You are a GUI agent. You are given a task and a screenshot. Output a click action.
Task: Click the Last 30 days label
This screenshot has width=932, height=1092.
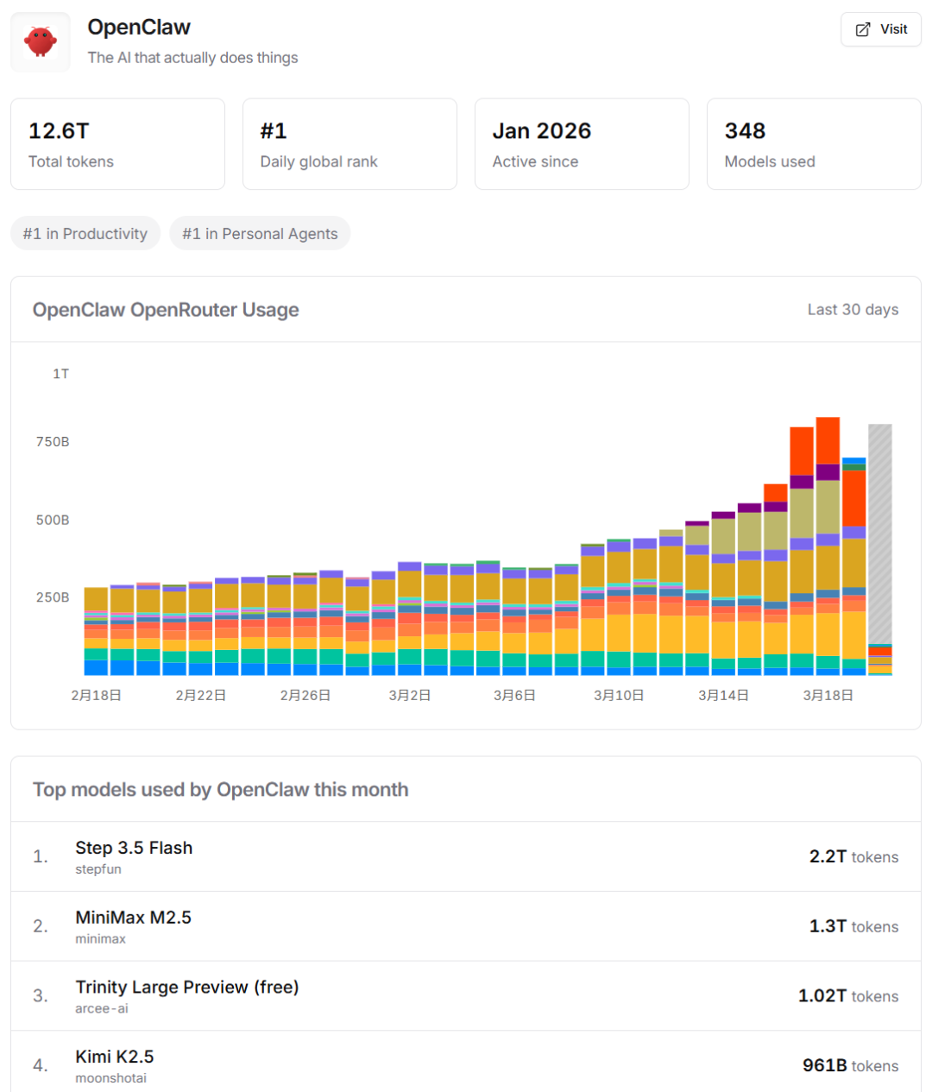click(853, 310)
